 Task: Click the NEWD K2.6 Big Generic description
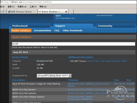pos(24,90)
